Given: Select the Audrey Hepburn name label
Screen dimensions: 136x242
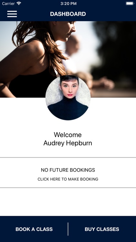Looking at the screenshot, I should 68,143.
